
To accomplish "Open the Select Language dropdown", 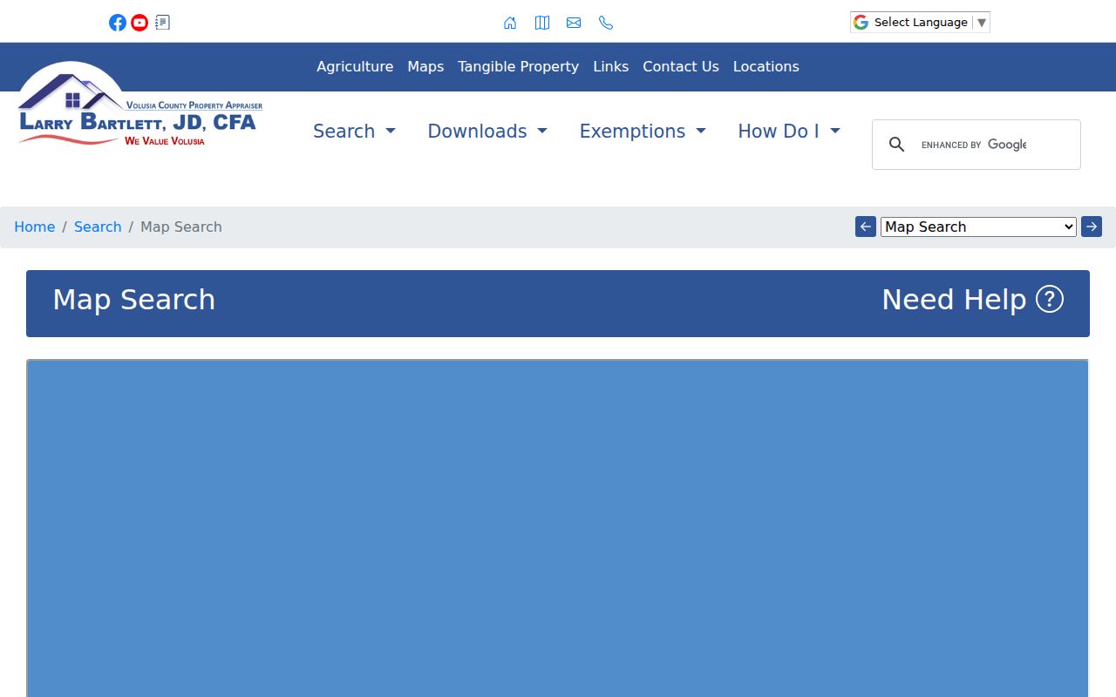I will [920, 22].
